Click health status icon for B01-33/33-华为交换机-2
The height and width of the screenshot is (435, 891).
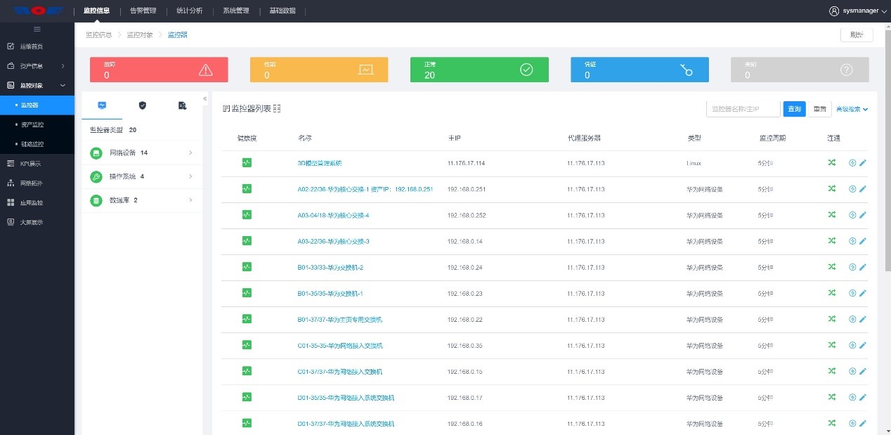[247, 267]
